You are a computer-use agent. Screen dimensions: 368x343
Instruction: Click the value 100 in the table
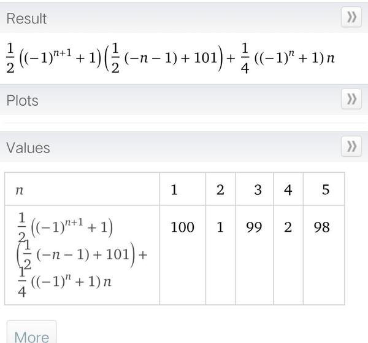click(182, 227)
